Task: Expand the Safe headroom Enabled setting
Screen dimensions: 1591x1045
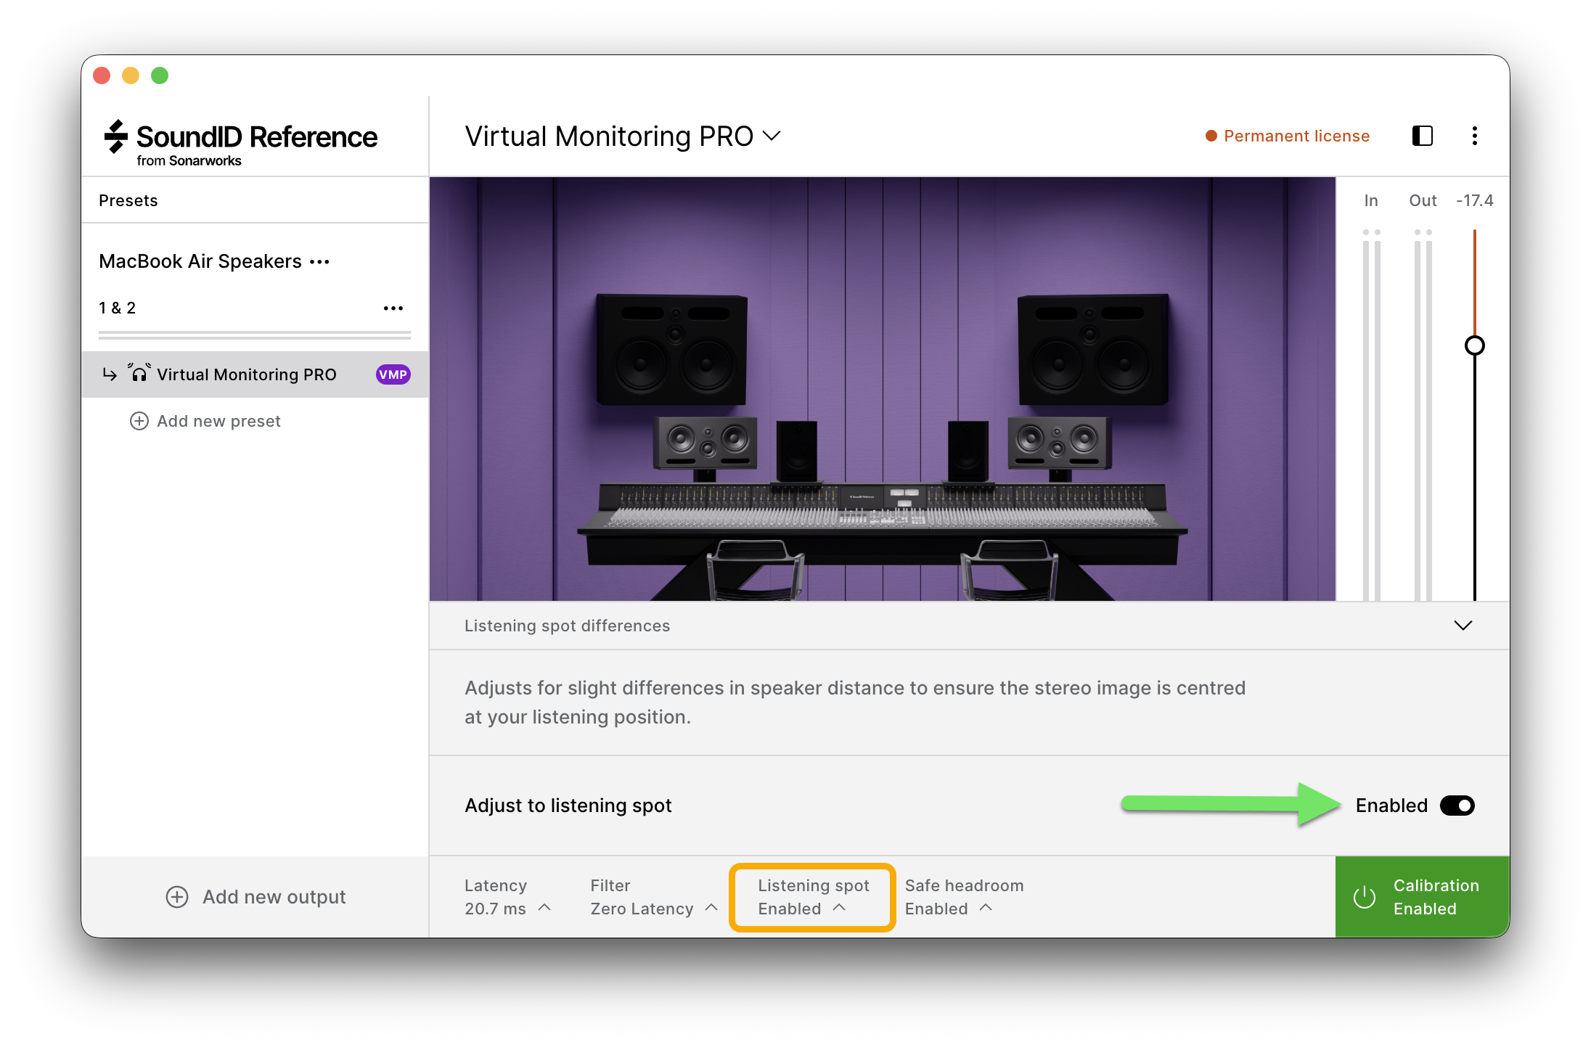Action: pyautogui.click(x=964, y=897)
